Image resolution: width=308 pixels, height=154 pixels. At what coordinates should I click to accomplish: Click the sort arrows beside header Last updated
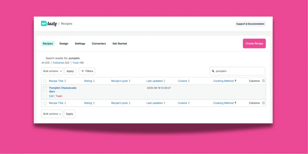pos(165,81)
